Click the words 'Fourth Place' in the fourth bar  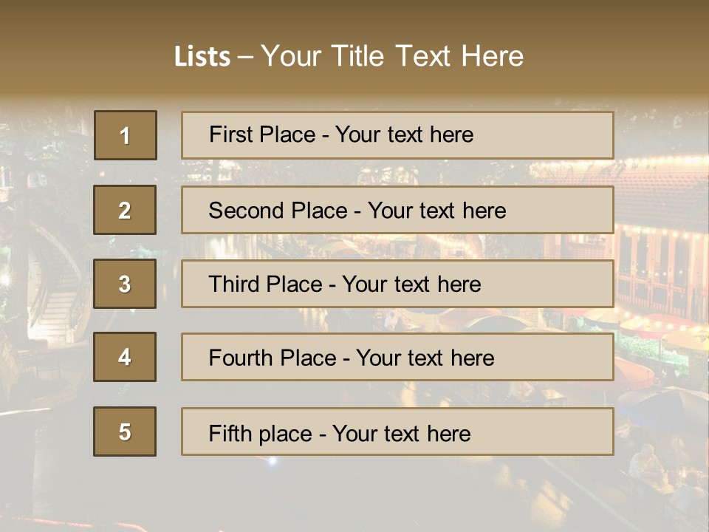(273, 358)
